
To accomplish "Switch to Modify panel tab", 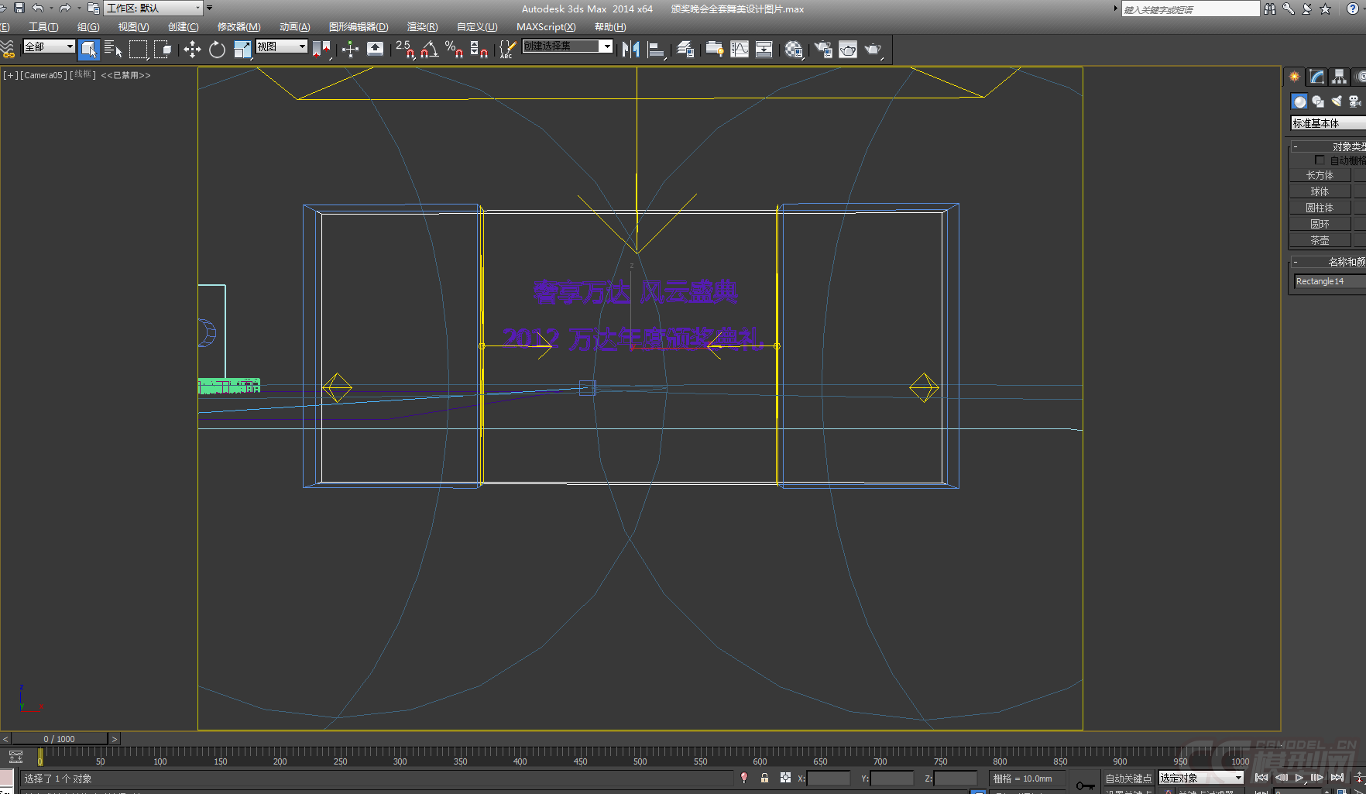I will click(x=1316, y=77).
